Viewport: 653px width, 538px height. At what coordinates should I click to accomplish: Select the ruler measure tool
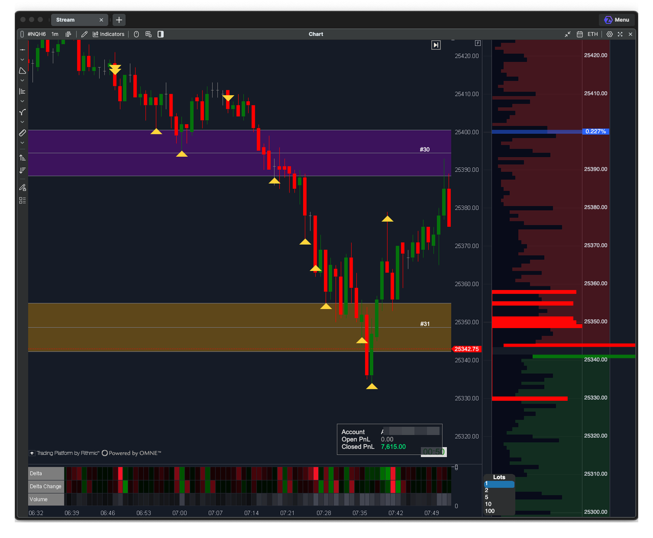pos(22,133)
